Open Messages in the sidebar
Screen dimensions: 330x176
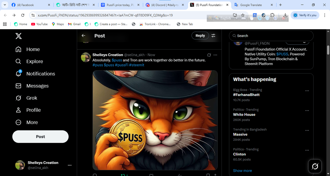click(32, 86)
